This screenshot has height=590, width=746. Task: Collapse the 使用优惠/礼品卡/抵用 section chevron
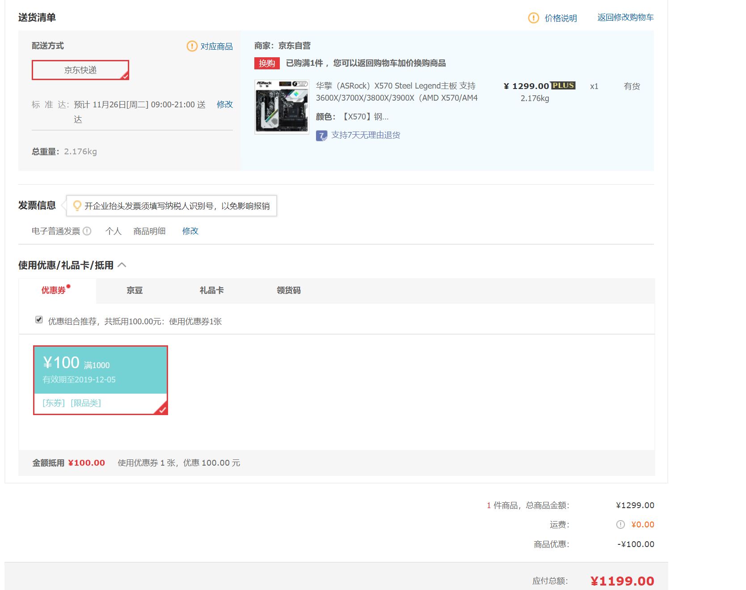(x=122, y=265)
